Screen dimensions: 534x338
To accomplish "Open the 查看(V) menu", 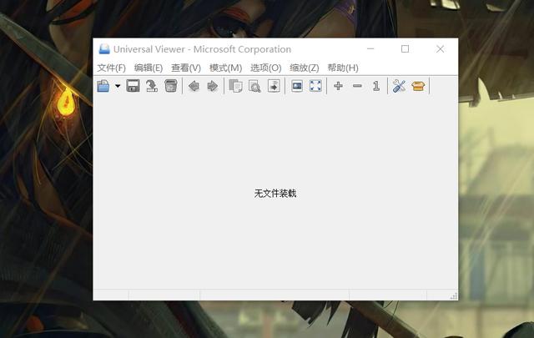I will click(x=186, y=68).
